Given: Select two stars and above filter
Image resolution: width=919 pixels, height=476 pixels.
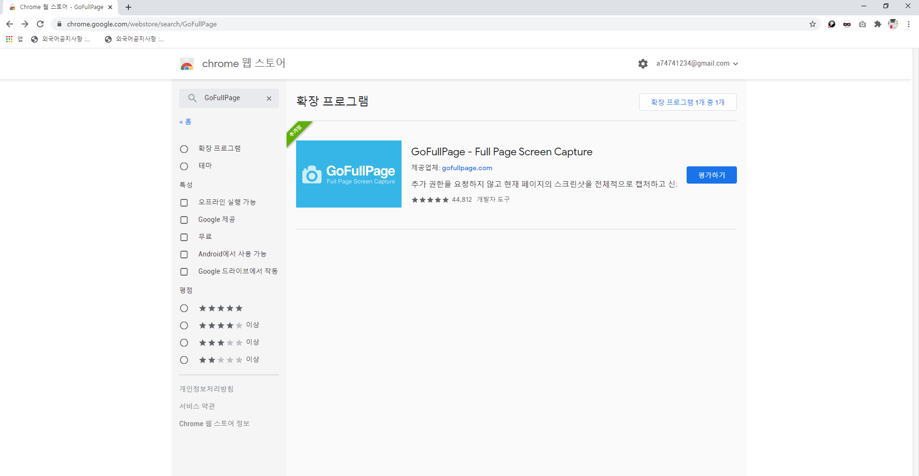Looking at the screenshot, I should (184, 360).
